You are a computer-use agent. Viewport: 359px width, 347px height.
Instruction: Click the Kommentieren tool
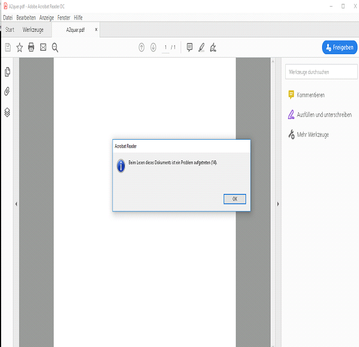click(306, 94)
